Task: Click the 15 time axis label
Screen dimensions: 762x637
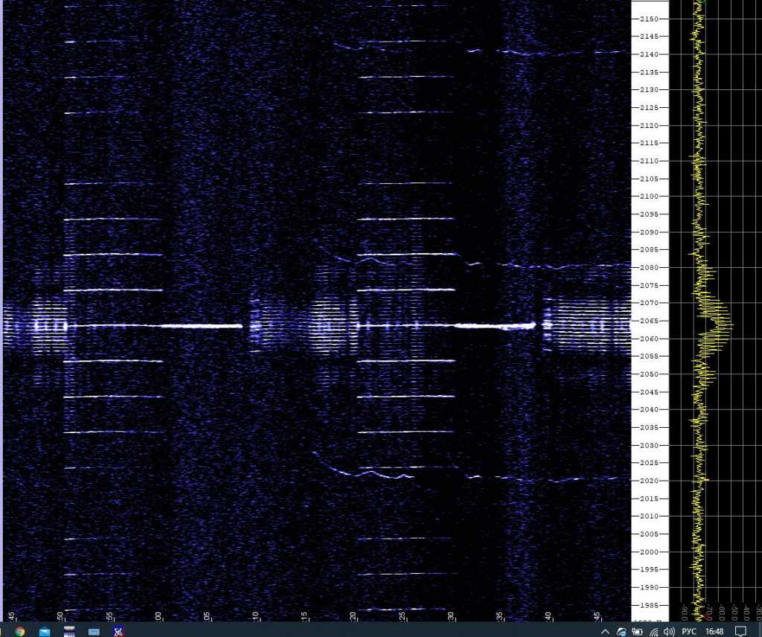Action: (x=304, y=616)
